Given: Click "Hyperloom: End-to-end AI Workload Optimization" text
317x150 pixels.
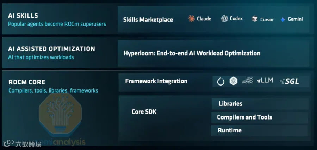Looking at the screenshot, I should point(192,53).
